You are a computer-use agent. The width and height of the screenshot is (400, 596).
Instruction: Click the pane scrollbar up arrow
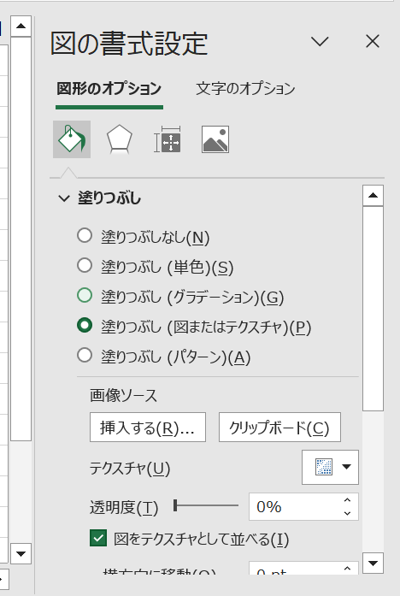(373, 195)
